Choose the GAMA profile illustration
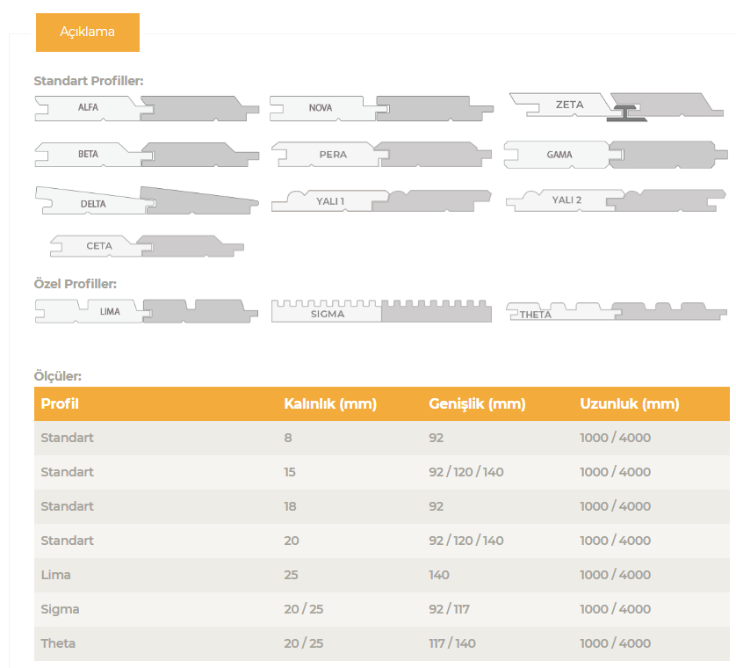The image size is (736, 668). click(x=616, y=155)
